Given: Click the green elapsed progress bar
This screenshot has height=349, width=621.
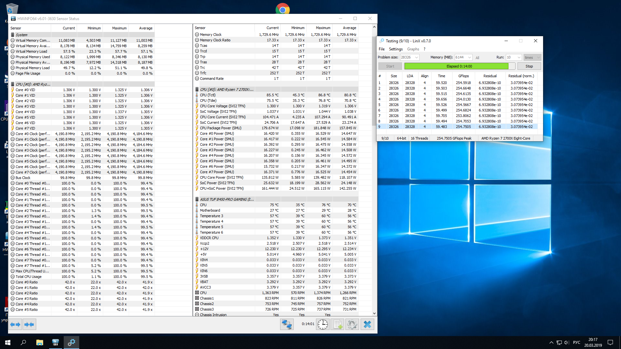Looking at the screenshot, I should [x=456, y=66].
